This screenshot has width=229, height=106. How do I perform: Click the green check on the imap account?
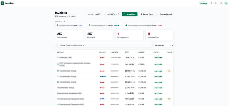click(57, 25)
